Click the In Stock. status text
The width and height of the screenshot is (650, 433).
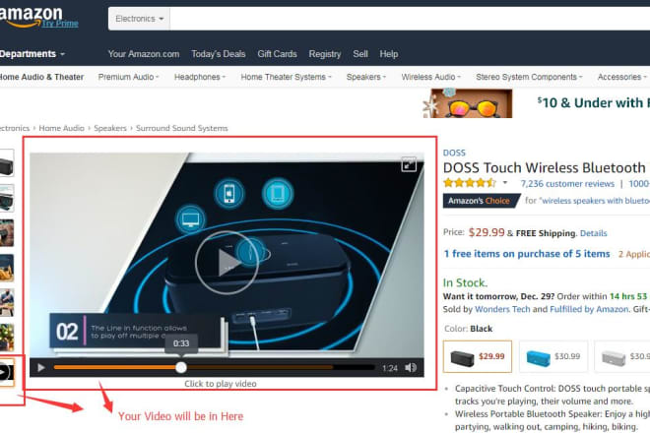(x=465, y=282)
